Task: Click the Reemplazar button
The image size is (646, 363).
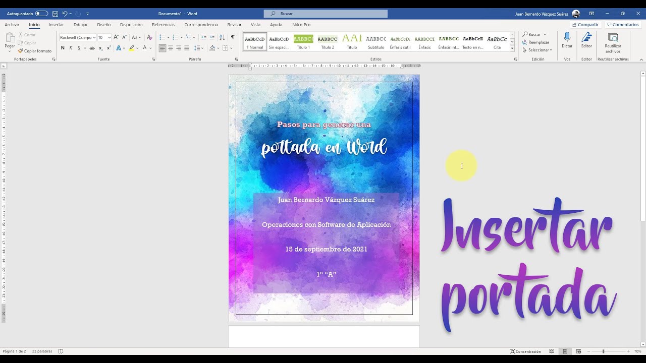Action: 536,42
